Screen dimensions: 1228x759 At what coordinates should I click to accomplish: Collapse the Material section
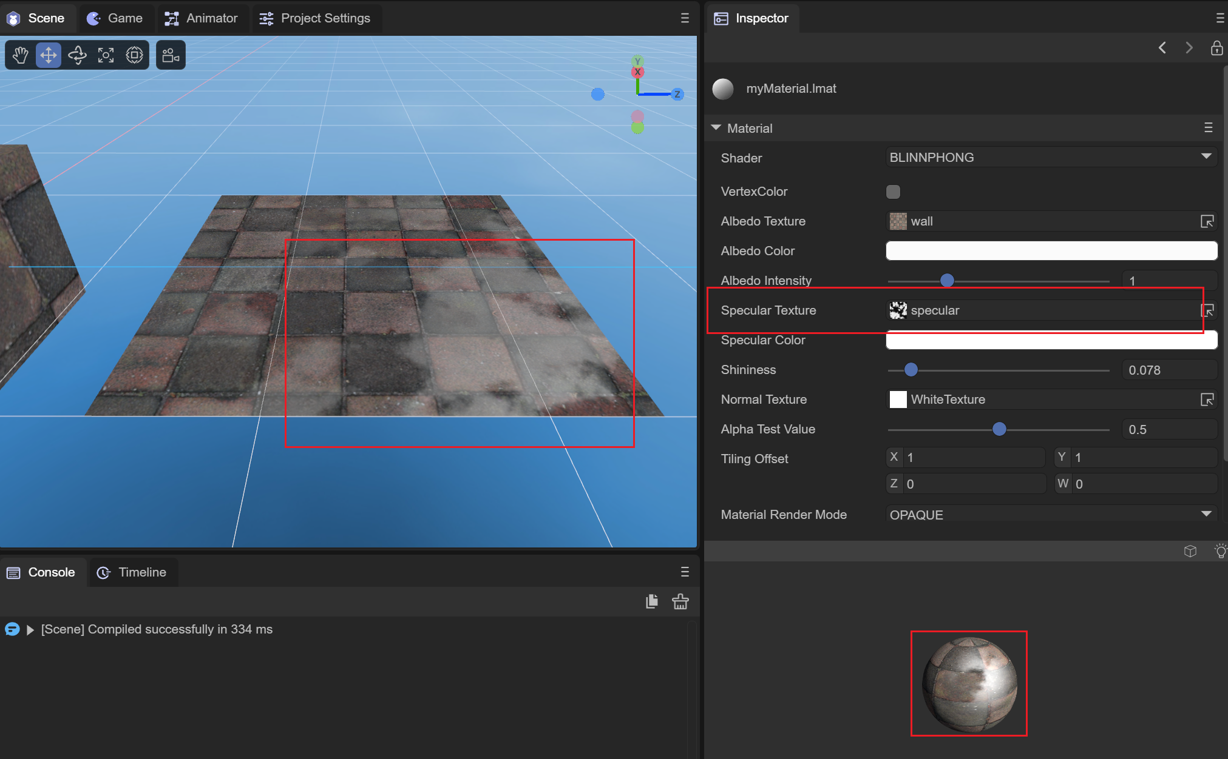coord(716,128)
